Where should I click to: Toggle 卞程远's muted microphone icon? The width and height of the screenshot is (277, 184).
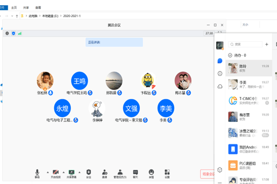(x=154, y=93)
